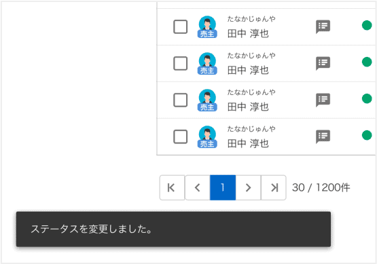This screenshot has width=377, height=264.
Task: Click the third row's 売主 avatar icon
Action: 207,100
